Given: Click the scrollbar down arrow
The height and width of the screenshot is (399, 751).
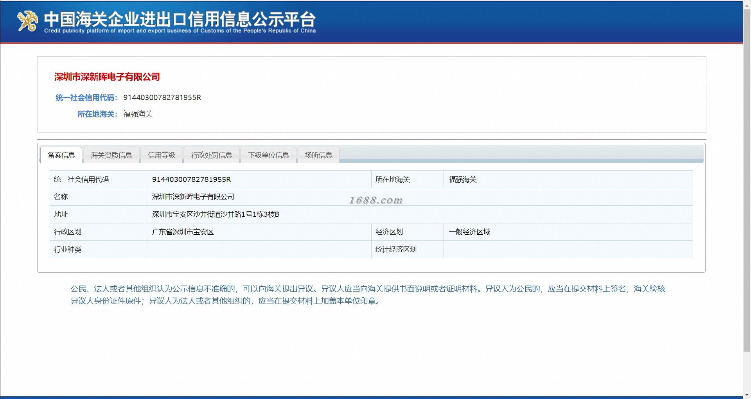Looking at the screenshot, I should tap(747, 395).
